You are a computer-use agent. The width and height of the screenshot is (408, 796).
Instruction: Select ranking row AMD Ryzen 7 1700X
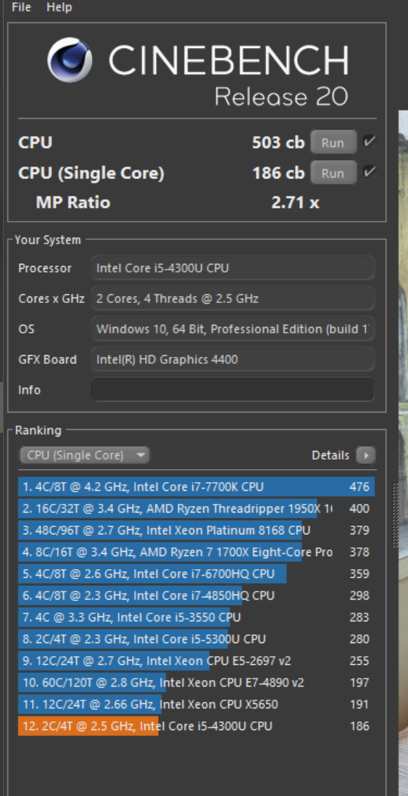pyautogui.click(x=196, y=552)
